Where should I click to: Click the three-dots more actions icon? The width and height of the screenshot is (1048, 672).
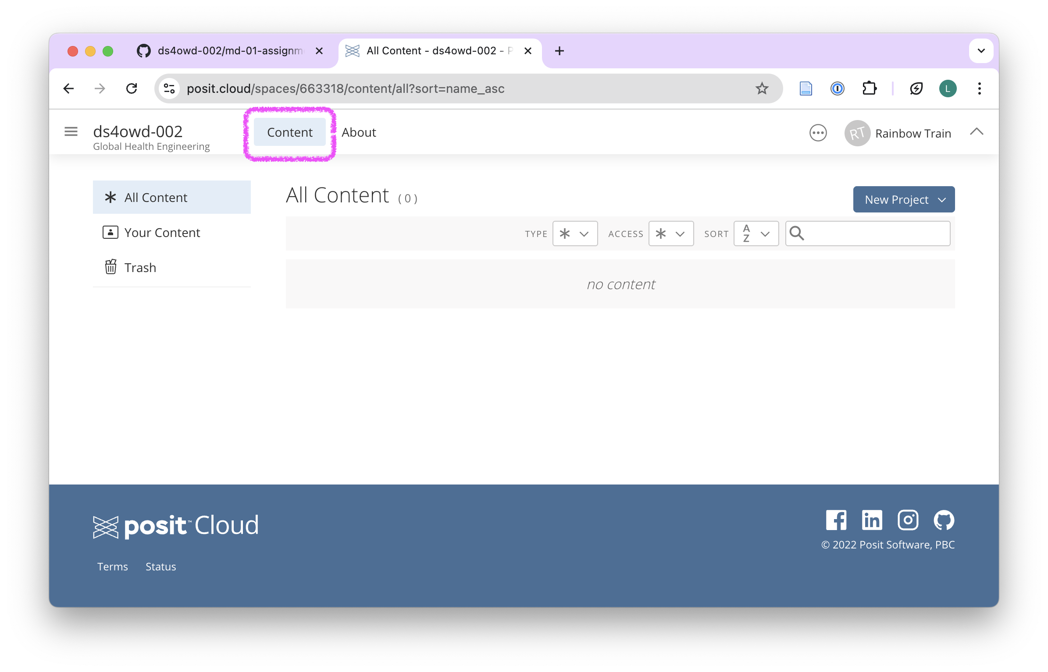818,133
